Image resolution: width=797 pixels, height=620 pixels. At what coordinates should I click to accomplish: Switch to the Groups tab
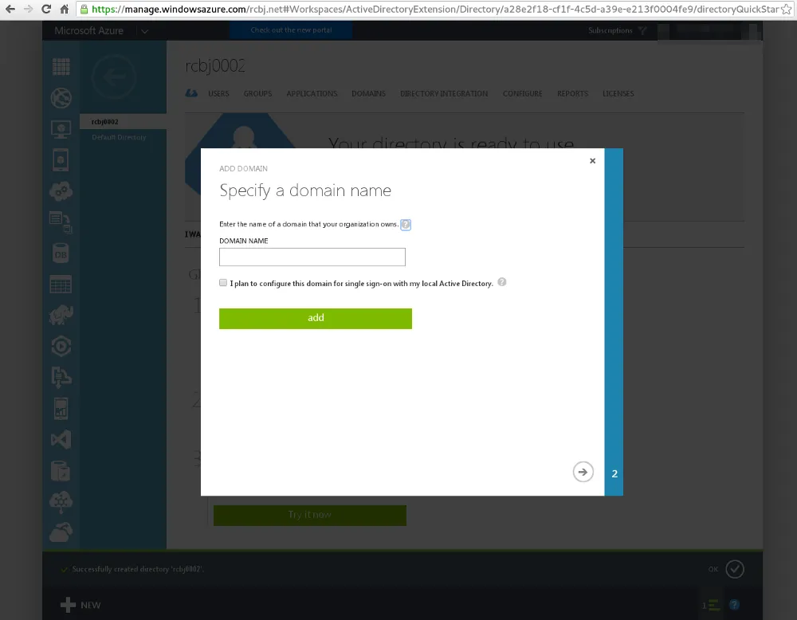[257, 93]
